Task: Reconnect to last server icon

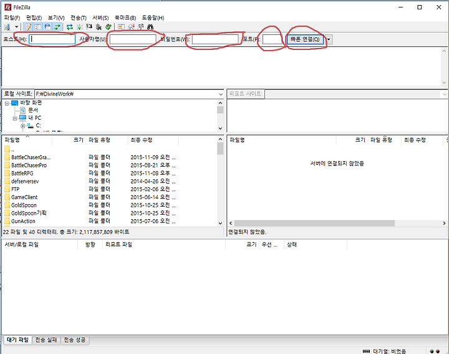Action: (x=109, y=27)
